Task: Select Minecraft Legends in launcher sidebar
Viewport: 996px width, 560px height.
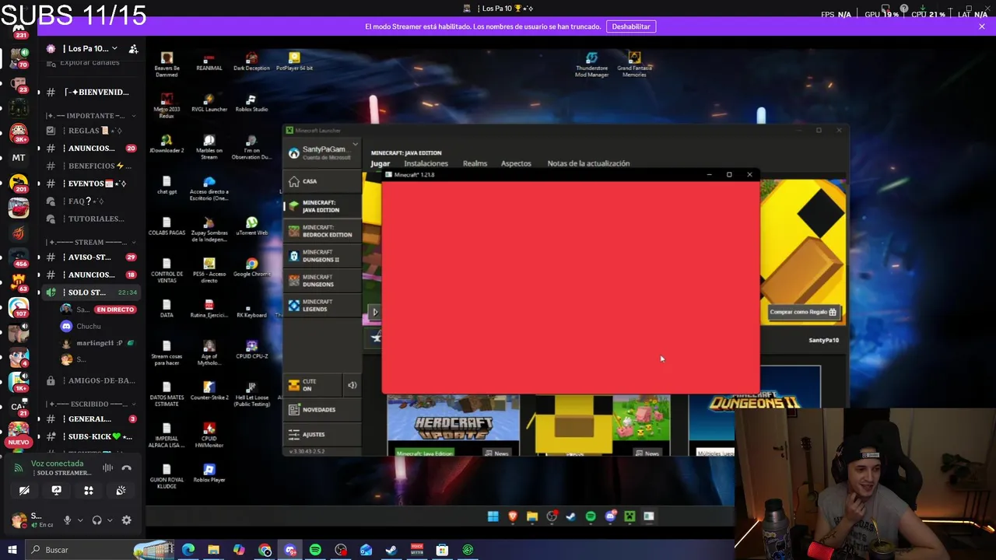Action: pos(321,306)
